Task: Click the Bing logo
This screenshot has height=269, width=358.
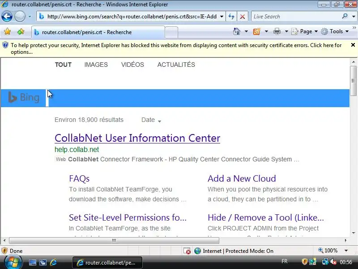Action: click(24, 97)
